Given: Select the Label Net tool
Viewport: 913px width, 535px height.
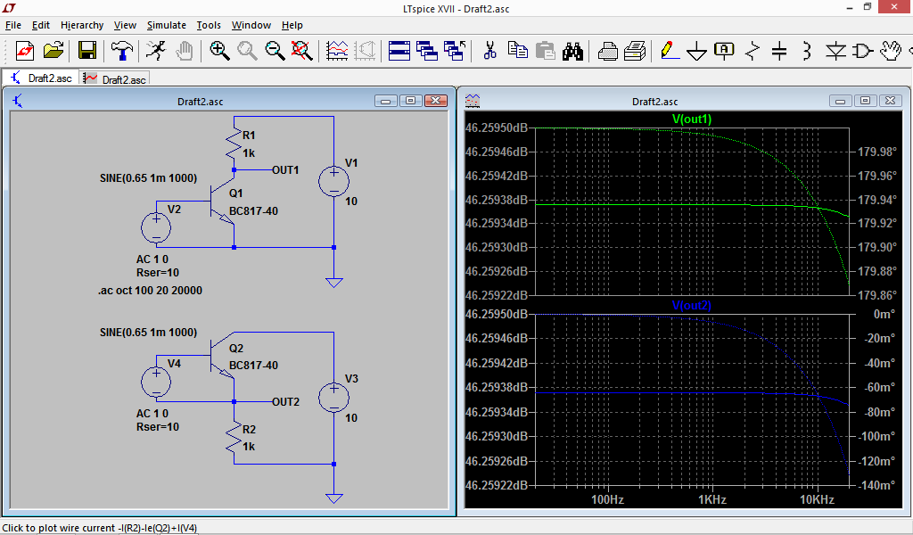Looking at the screenshot, I should coord(724,51).
